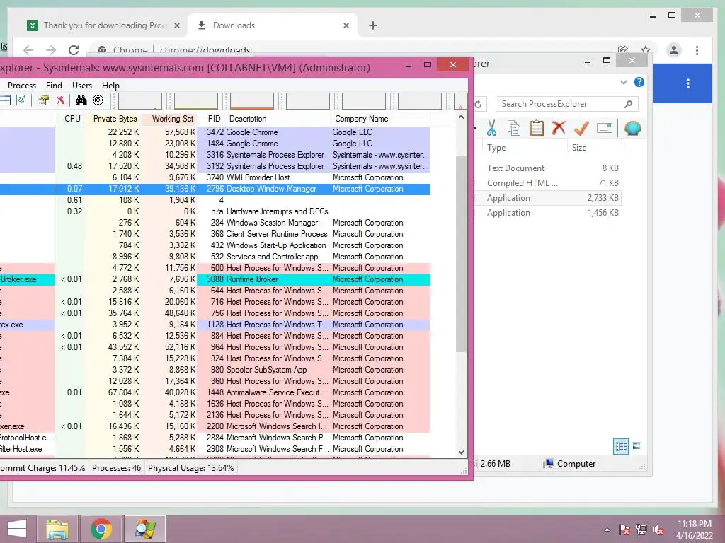This screenshot has width=725, height=543.
Task: Go back in Chrome
Action: [x=28, y=50]
